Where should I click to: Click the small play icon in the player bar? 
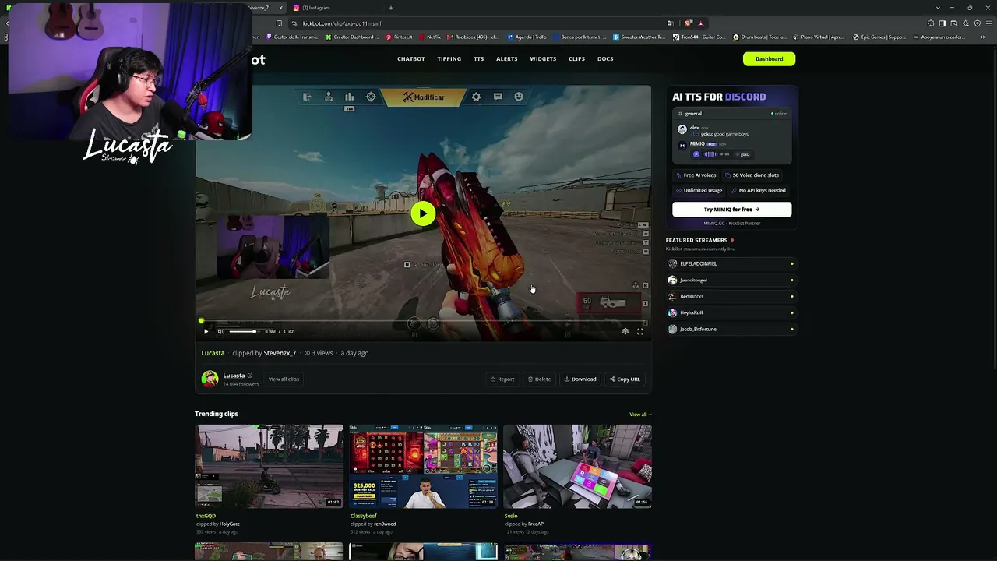(x=206, y=331)
